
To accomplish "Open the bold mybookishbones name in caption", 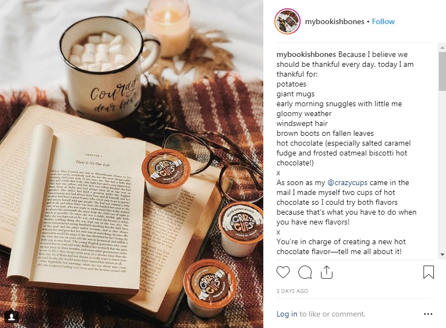I will pos(306,55).
